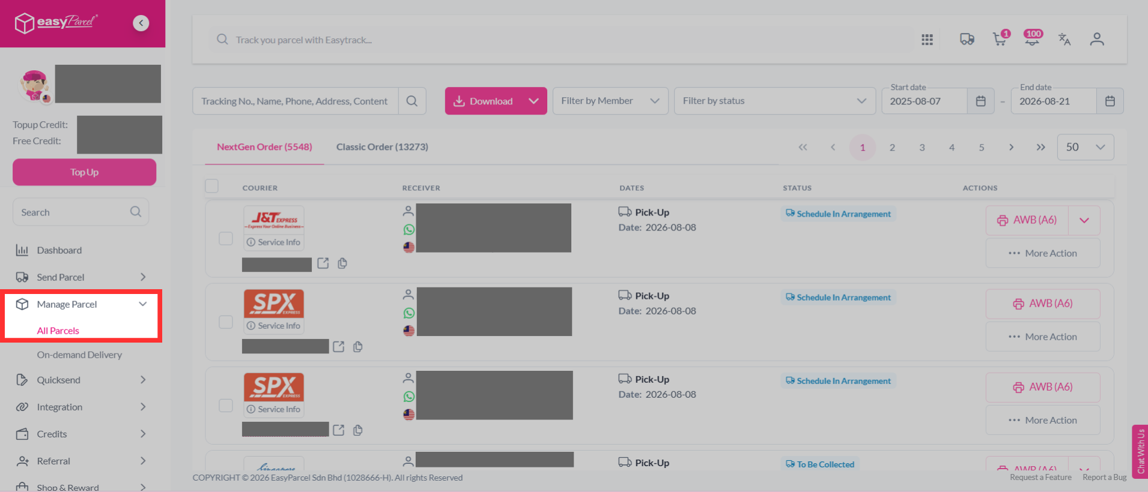1148x492 pixels.
Task: Open Filter by status dropdown
Action: click(x=774, y=101)
